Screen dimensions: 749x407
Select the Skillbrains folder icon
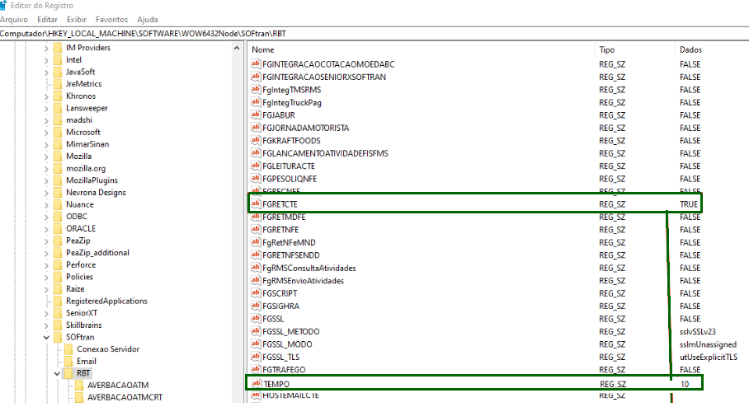(58, 325)
